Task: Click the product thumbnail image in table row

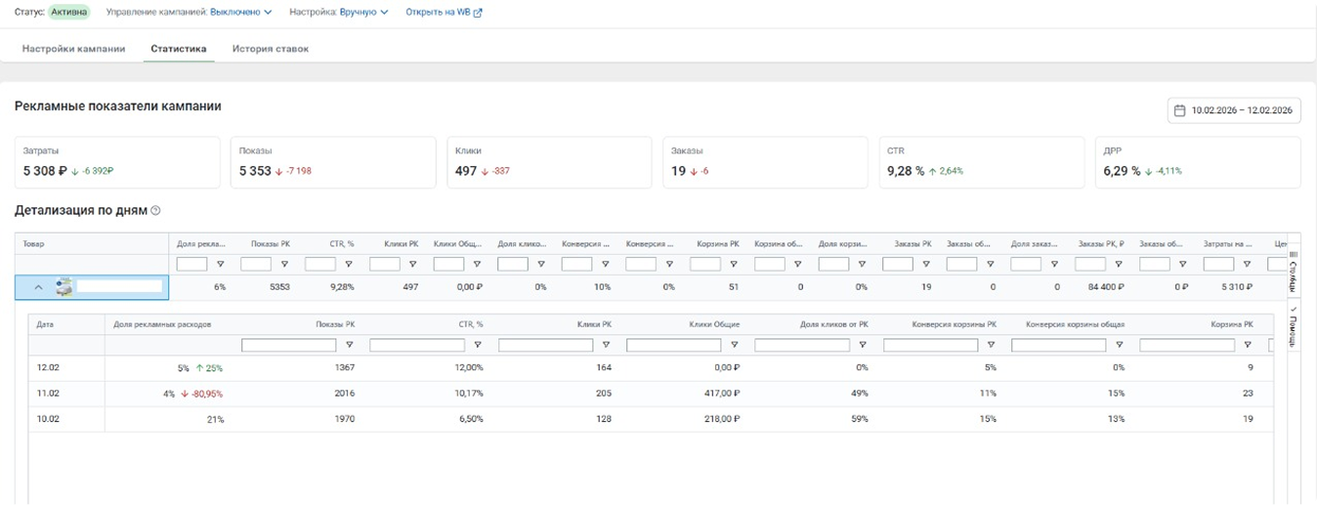Action: tap(64, 287)
